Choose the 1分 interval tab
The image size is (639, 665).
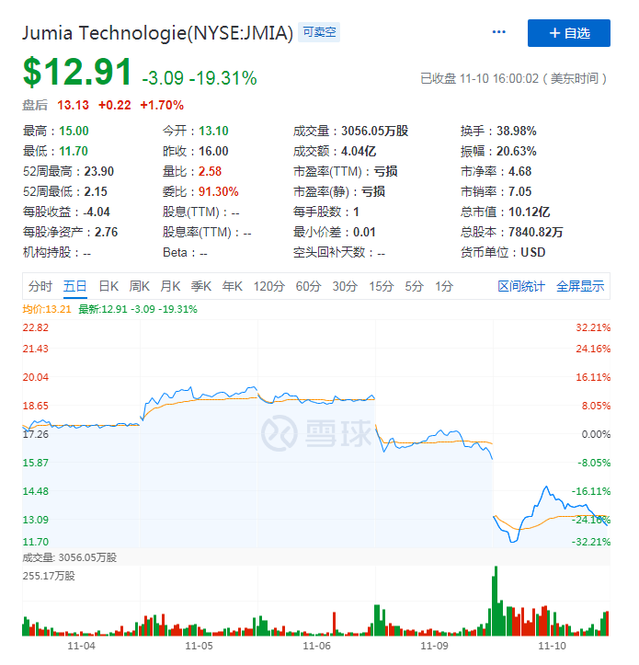(444, 287)
